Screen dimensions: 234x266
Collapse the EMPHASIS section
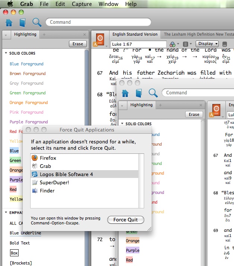(x=6, y=213)
